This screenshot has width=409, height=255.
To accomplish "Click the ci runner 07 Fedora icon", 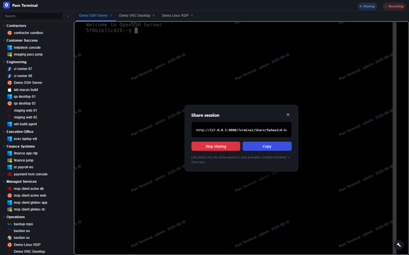I will (x=10, y=69).
